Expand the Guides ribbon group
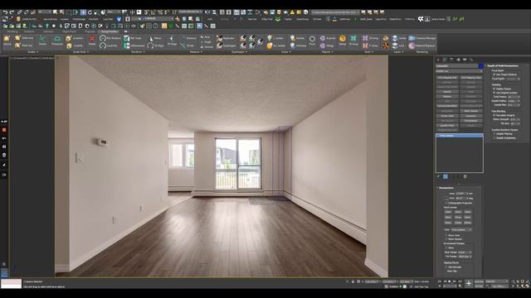Viewport: 531px width, 298px height. [x=33, y=52]
